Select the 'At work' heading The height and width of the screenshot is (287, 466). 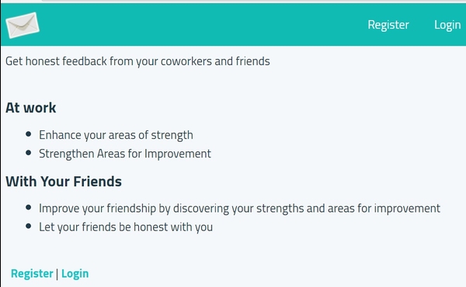30,108
